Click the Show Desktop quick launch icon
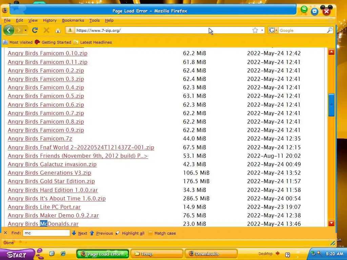 (52, 254)
